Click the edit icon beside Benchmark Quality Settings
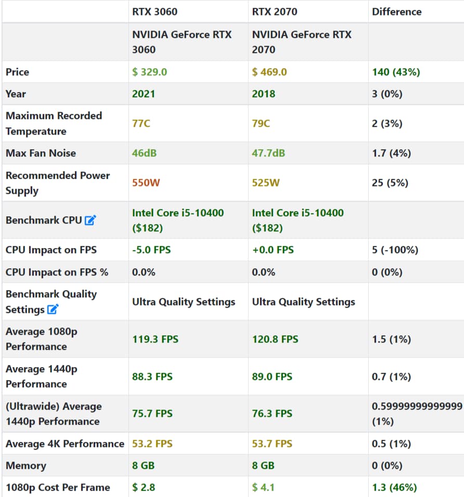This screenshot has width=464, height=497. click(53, 310)
